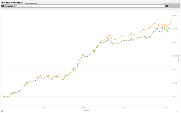Click the 'Время запроса: 1,10 секунд' text

click(x=172, y=3)
